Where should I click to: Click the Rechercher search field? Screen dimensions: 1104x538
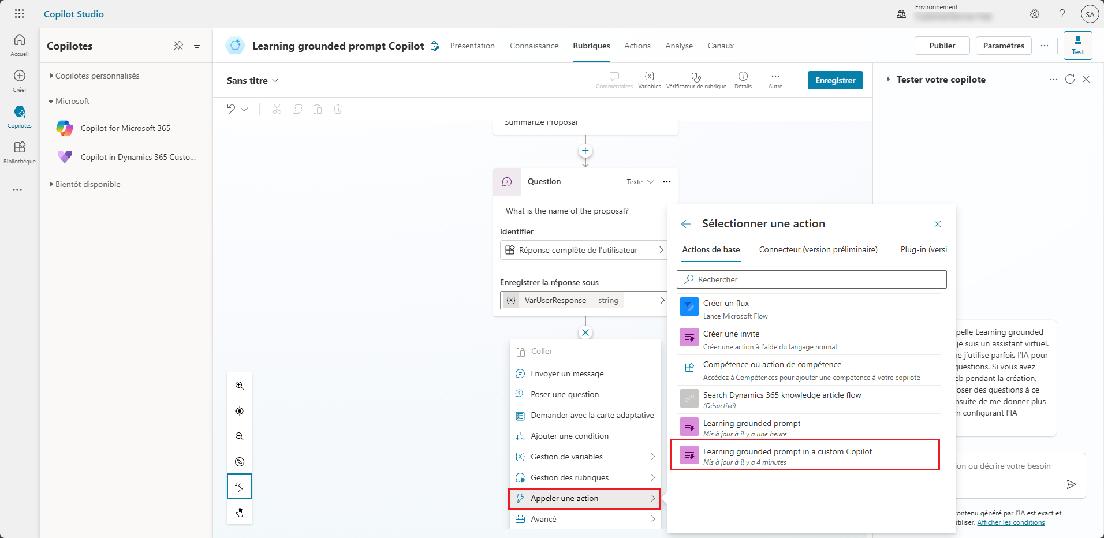pos(812,279)
